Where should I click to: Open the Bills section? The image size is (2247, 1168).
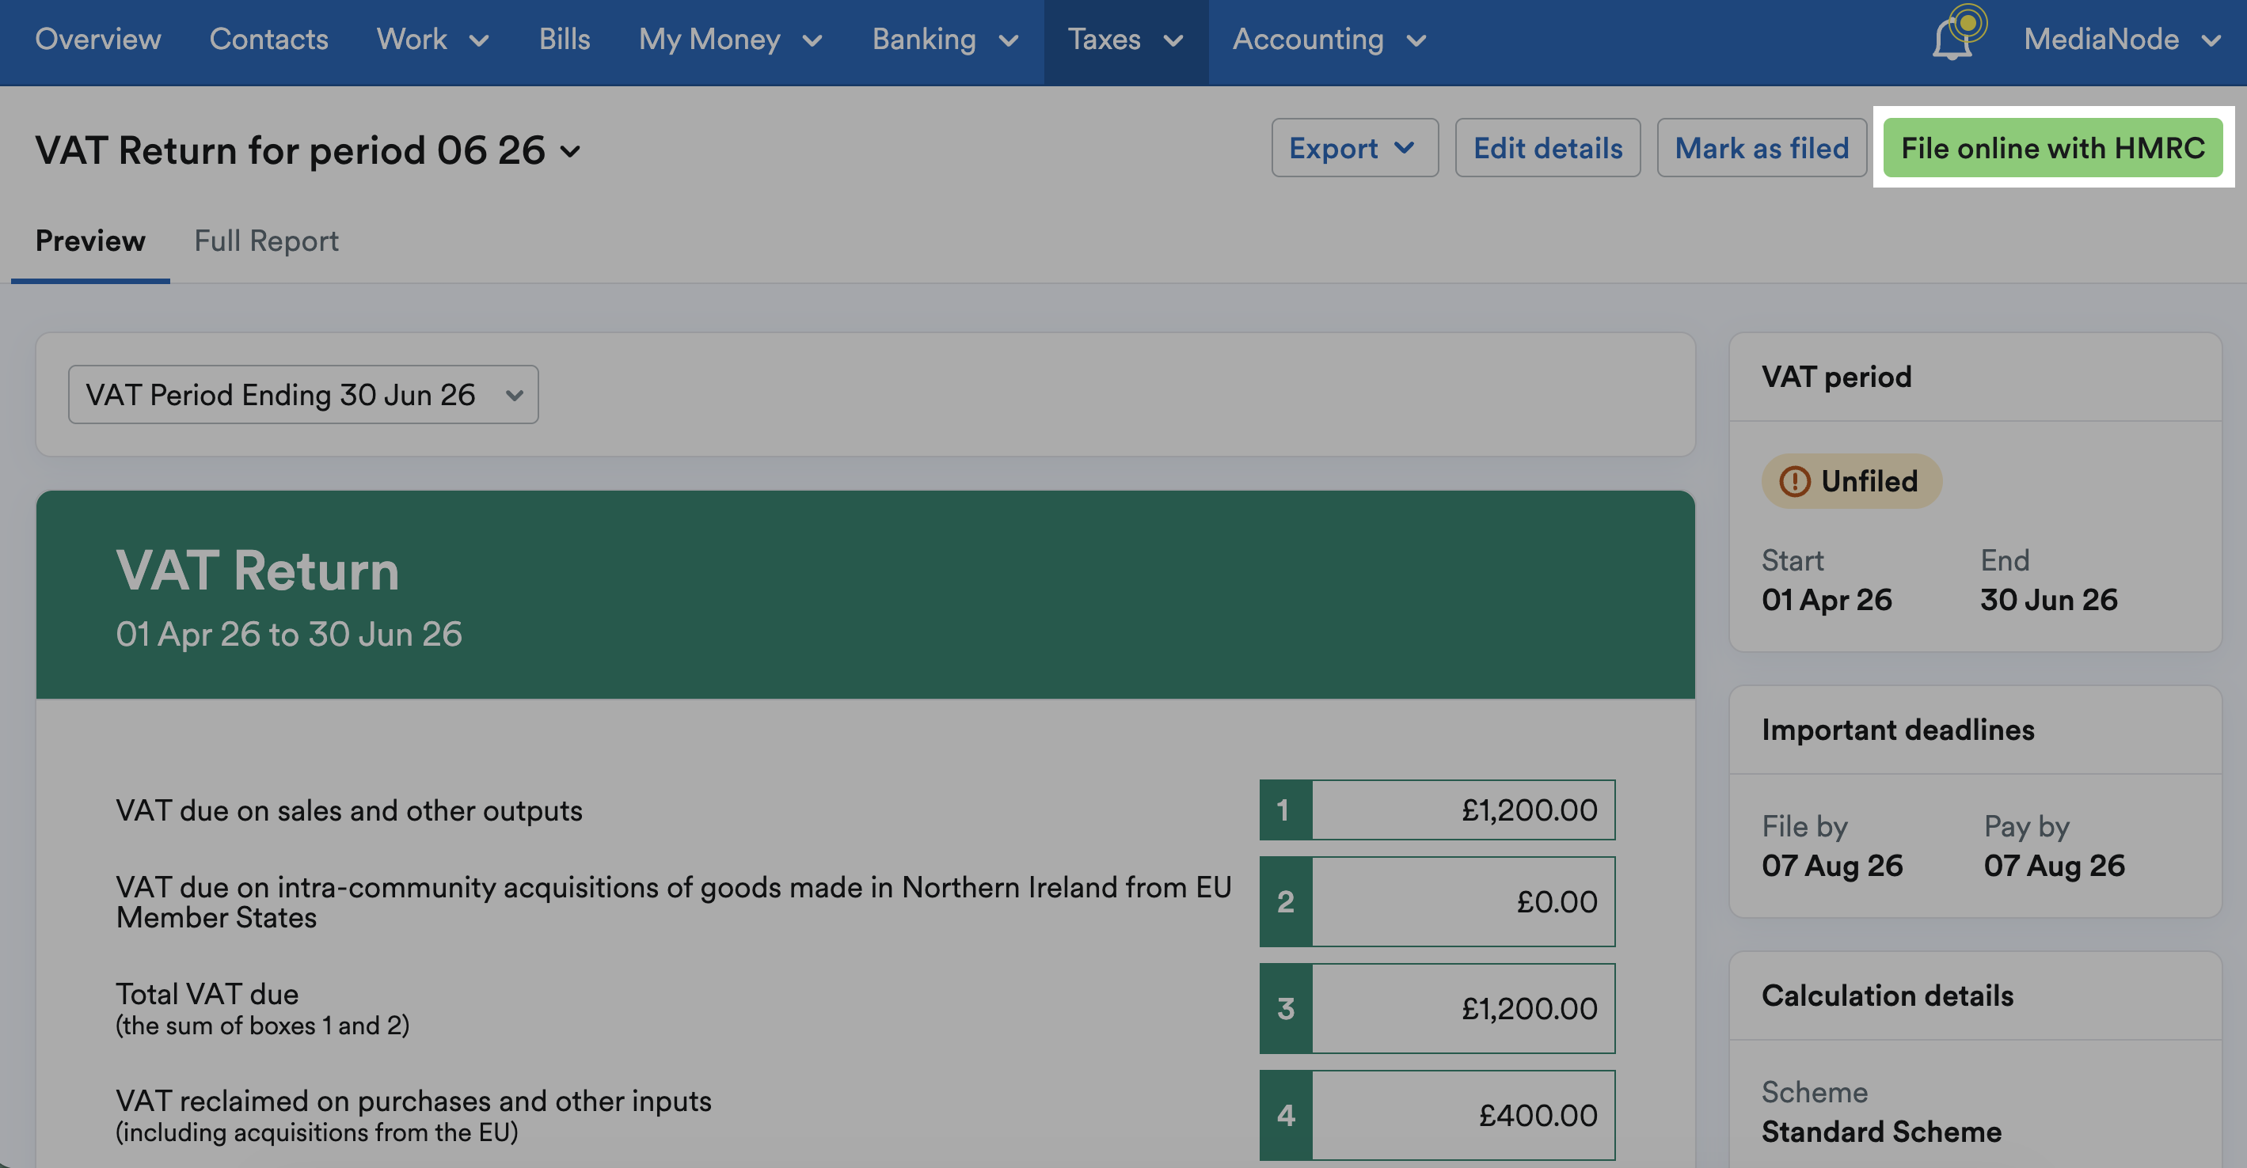(x=565, y=40)
